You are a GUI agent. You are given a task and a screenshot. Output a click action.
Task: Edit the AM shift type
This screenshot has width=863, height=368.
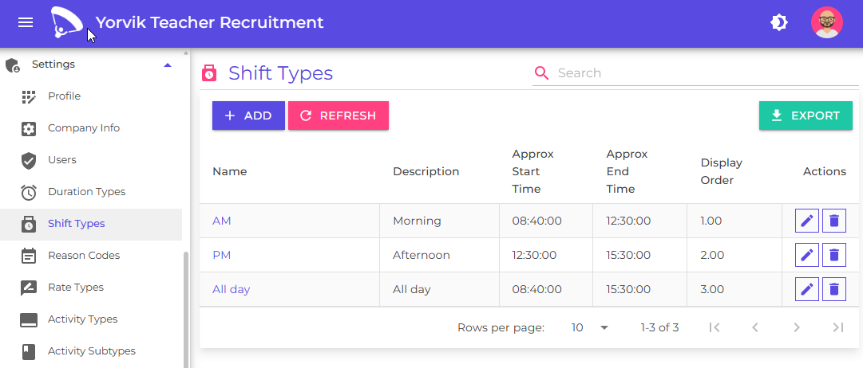pos(807,221)
